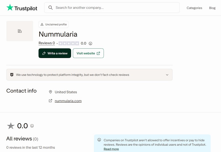Open the Categories menu
Screen dimensions: 221x152
(x=194, y=8)
